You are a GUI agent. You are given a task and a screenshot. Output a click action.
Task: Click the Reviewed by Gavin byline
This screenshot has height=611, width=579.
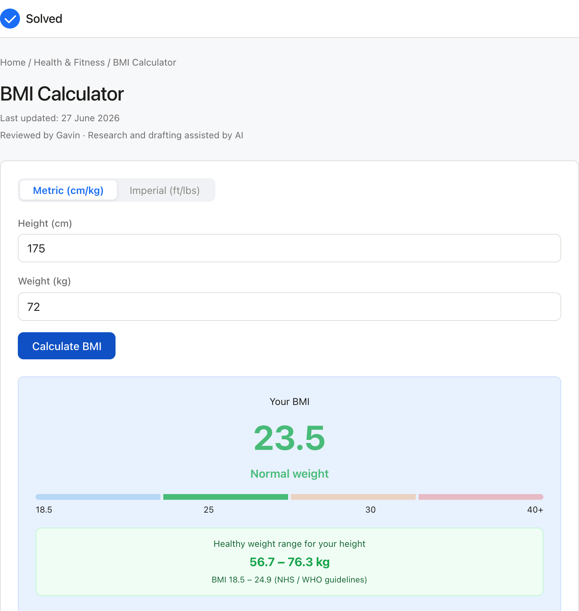[122, 135]
